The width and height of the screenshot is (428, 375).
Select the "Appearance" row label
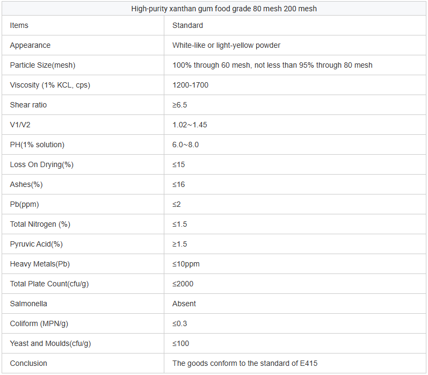click(x=30, y=45)
